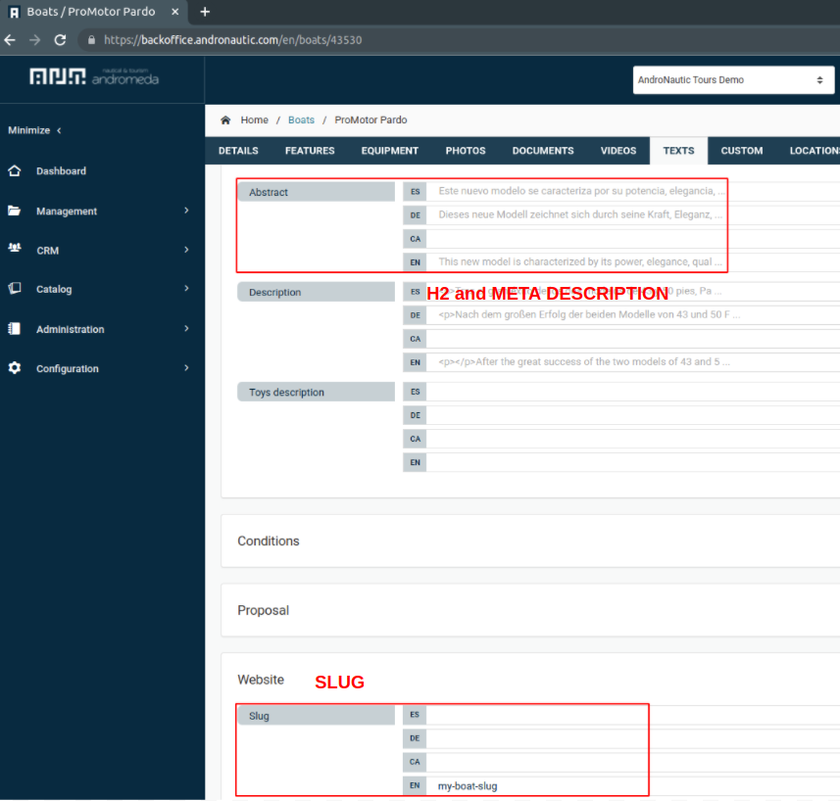Image resolution: width=840 pixels, height=801 pixels.
Task: Click the browser back arrow
Action: (x=10, y=40)
